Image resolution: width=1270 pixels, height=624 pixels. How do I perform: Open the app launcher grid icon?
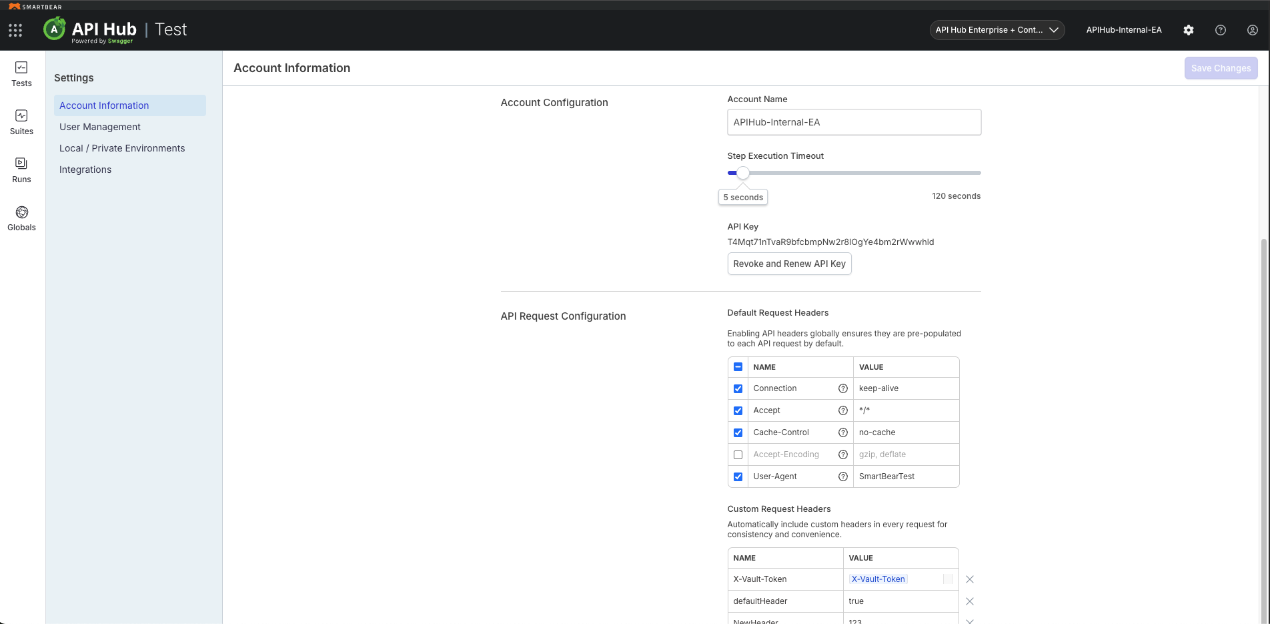[x=15, y=30]
